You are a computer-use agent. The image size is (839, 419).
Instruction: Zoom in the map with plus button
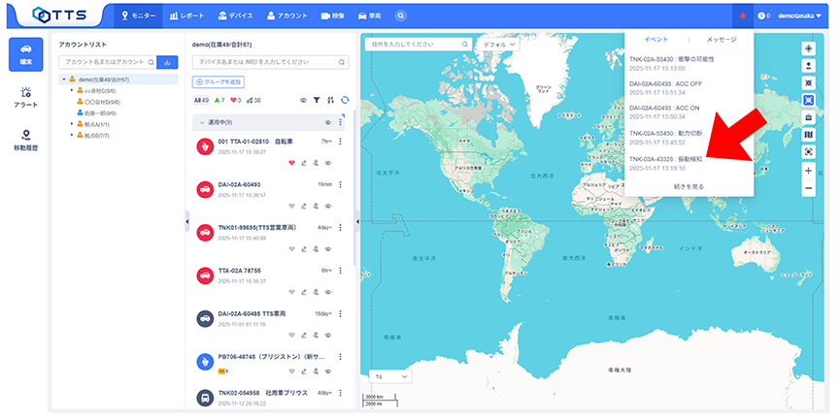pos(808,170)
